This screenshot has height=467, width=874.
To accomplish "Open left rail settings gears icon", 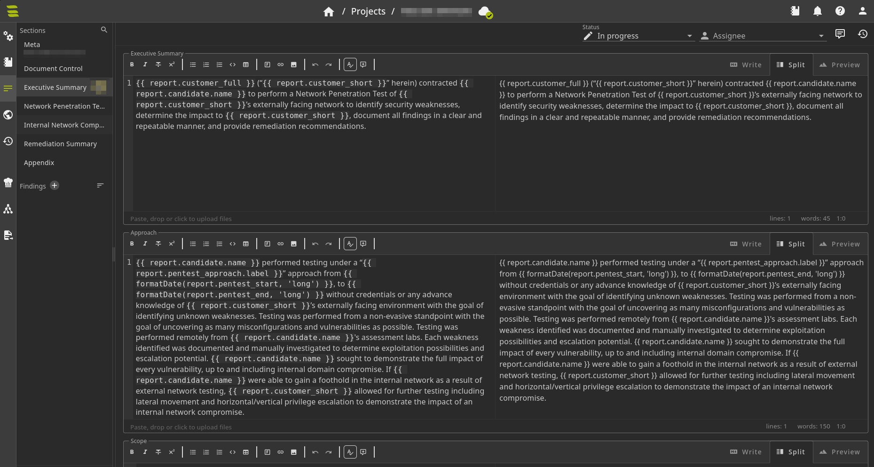I will pyautogui.click(x=8, y=36).
